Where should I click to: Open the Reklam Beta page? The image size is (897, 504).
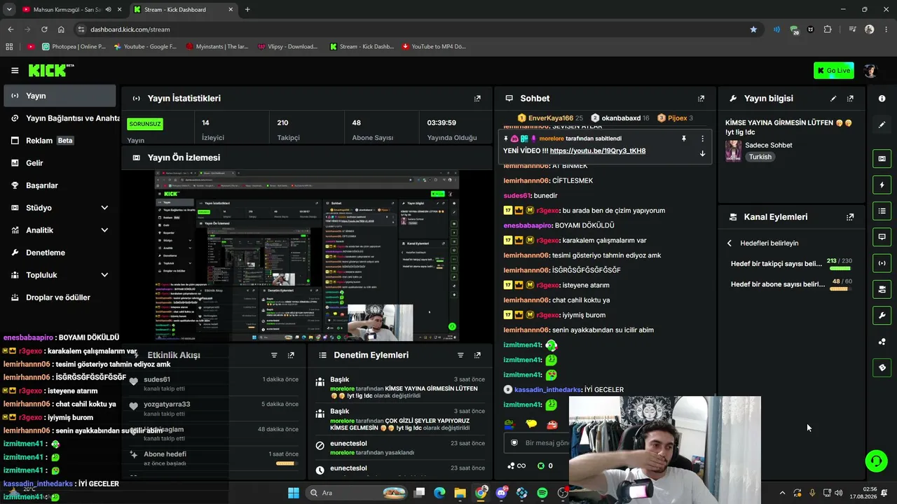pos(58,141)
